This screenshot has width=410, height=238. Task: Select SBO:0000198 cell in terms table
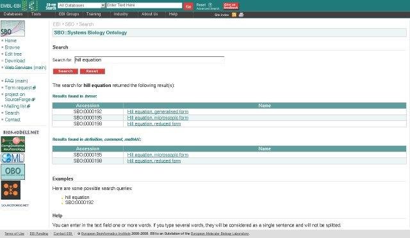[x=88, y=124]
